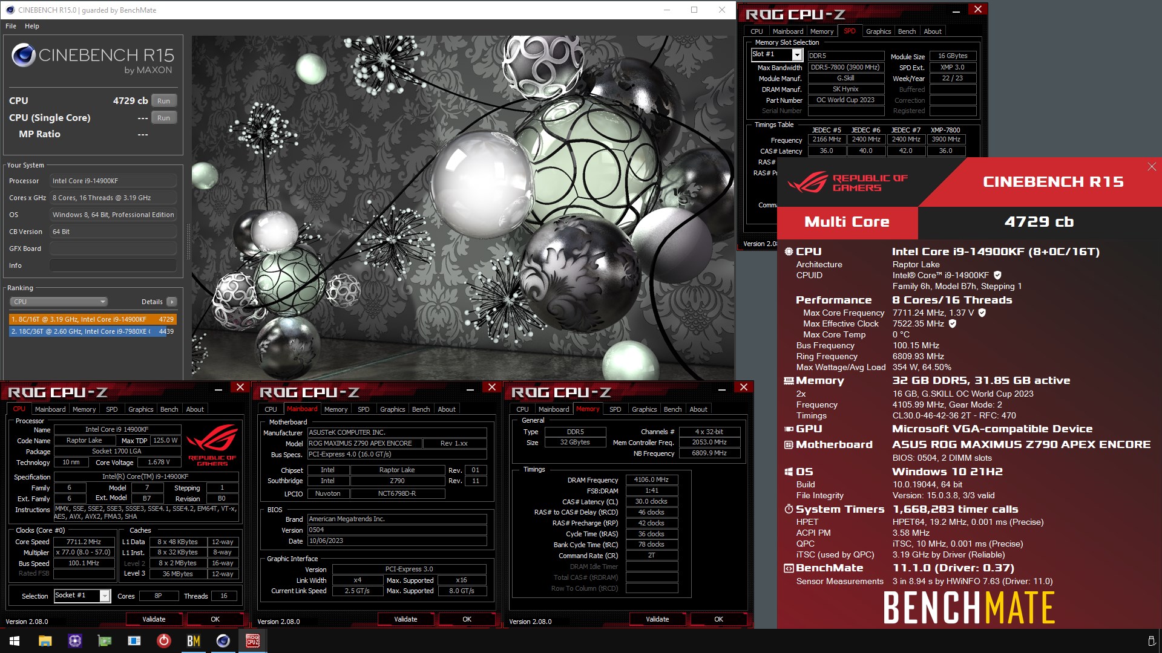This screenshot has width=1162, height=653.
Task: Click the Windows logo icon beside OS heading
Action: (x=789, y=472)
